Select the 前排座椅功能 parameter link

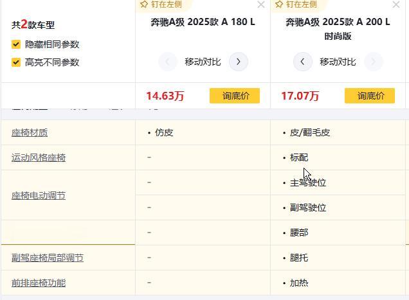point(39,283)
